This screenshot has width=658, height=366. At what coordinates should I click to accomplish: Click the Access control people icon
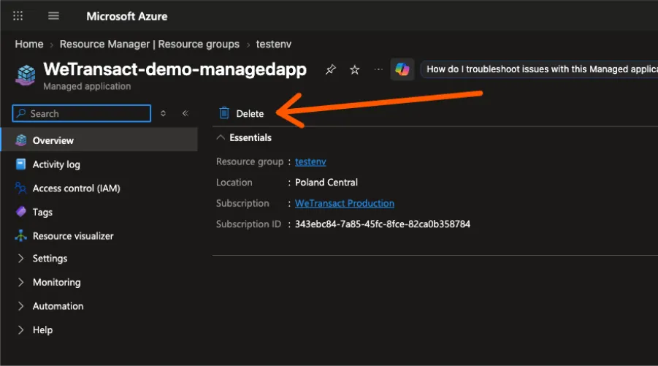pyautogui.click(x=20, y=188)
